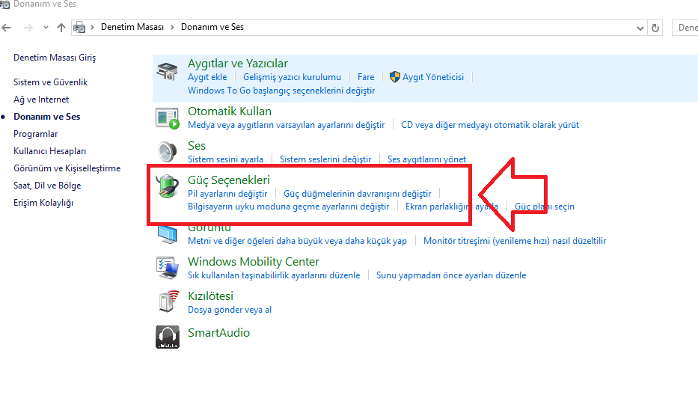Click Ses aygıtlarını yönet link

(426, 159)
